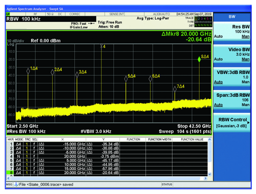This screenshot has height=194, width=256.
Task: Click marker 4 reference at peak
Action: tap(101, 45)
